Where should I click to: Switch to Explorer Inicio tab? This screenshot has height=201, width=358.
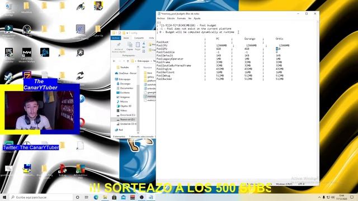(126, 38)
